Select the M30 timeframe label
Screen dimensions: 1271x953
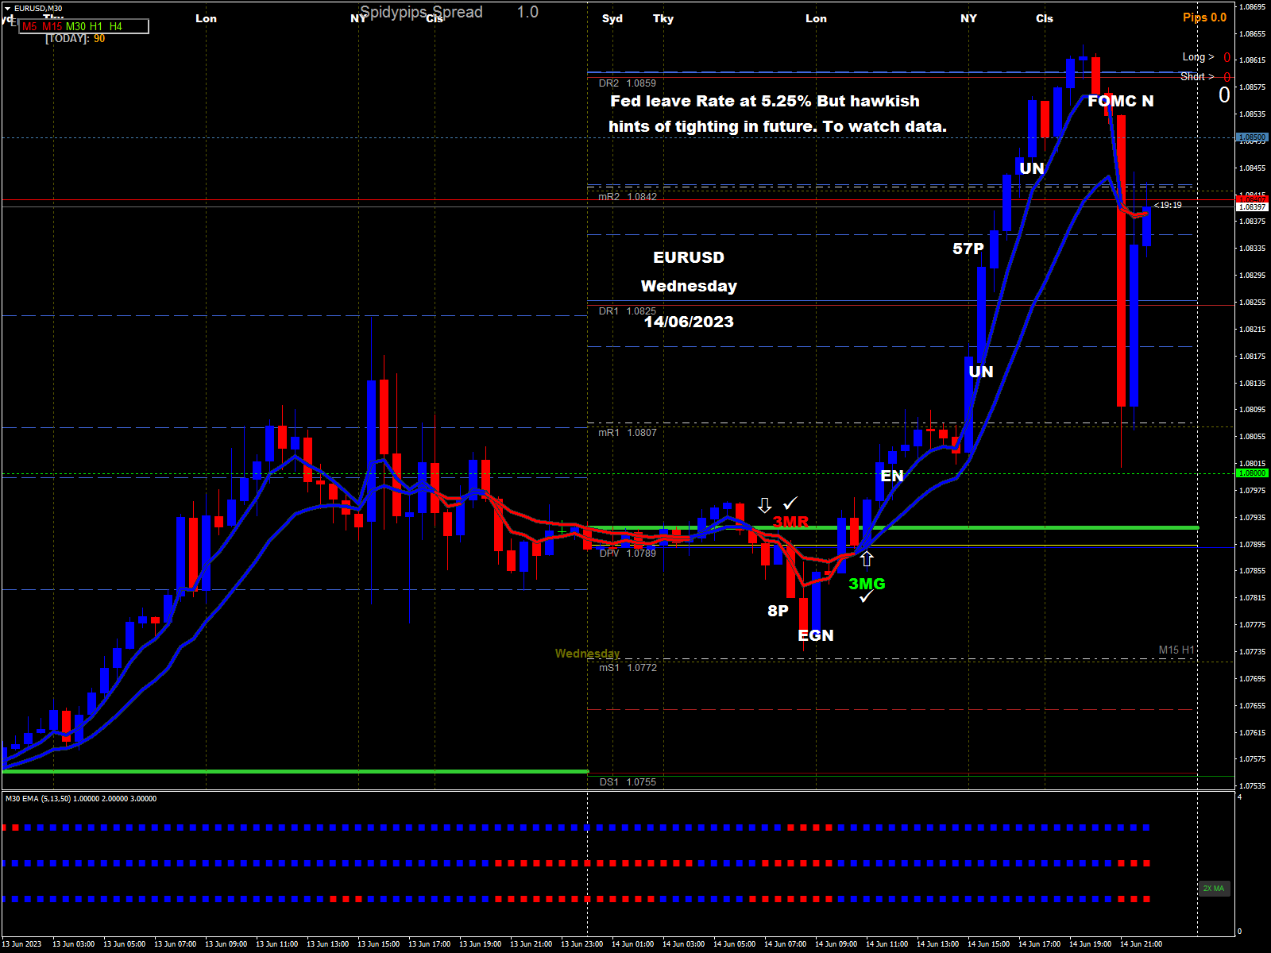tap(75, 26)
